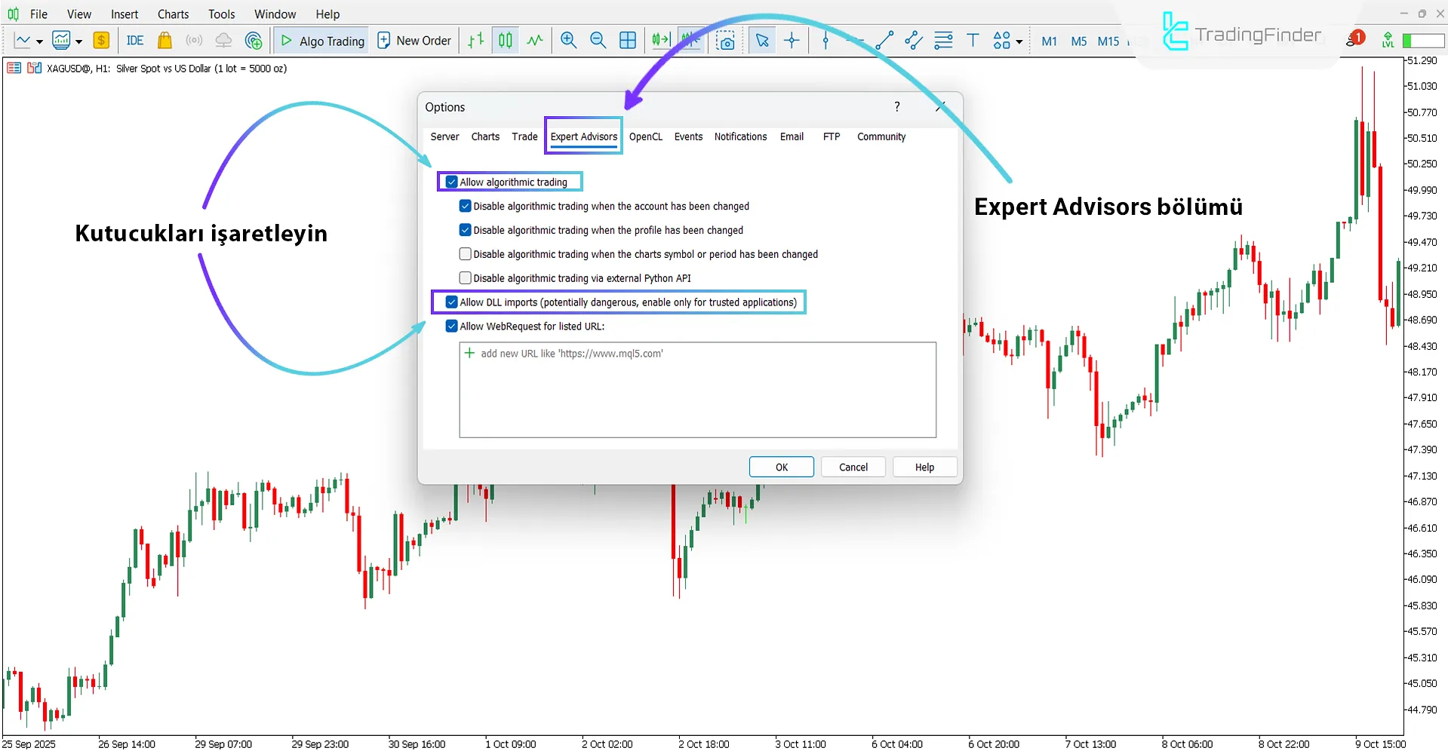Zoom out on the chart
This screenshot has height=751, width=1448.
pyautogui.click(x=598, y=40)
